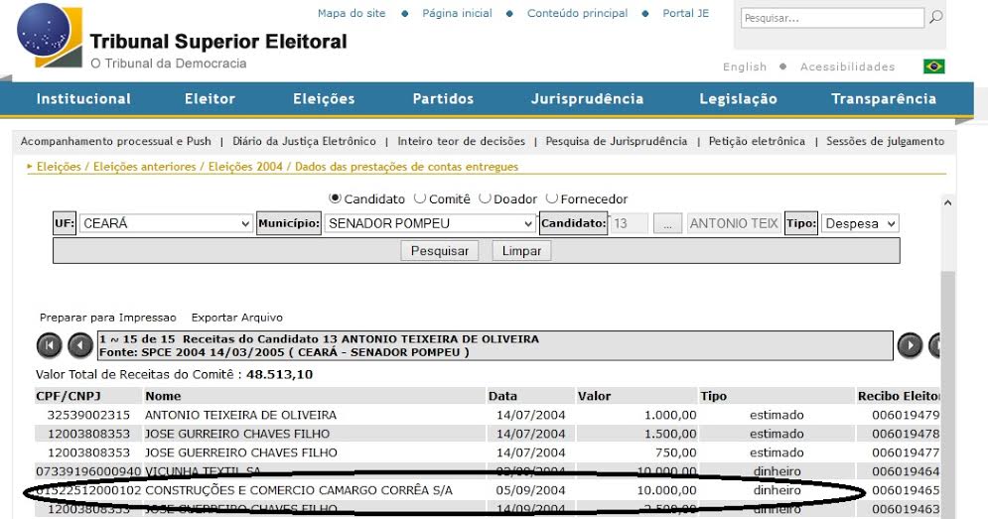Go to next page of results
Viewport: 988px width, 519px height.
click(x=910, y=345)
